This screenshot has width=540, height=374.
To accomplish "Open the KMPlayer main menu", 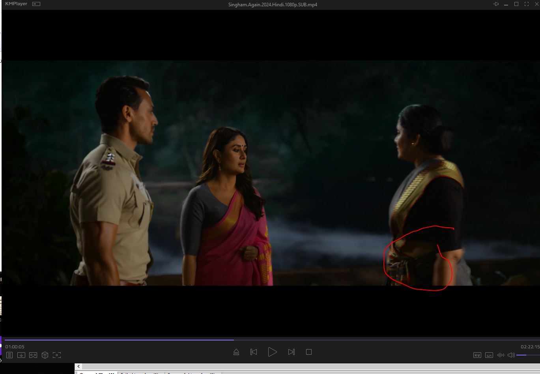I will pyautogui.click(x=16, y=4).
